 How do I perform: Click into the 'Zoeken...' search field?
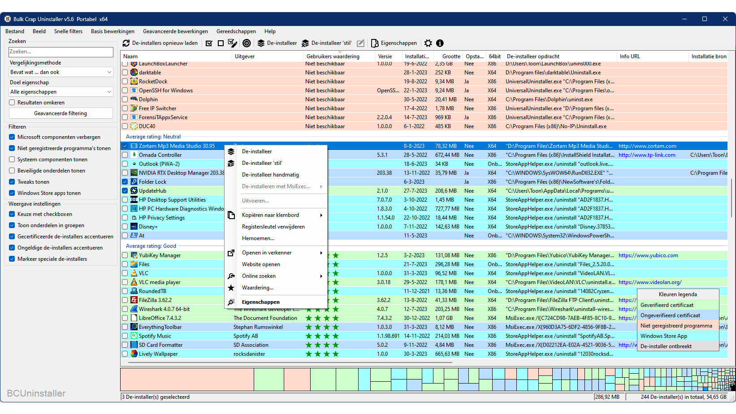click(x=61, y=52)
